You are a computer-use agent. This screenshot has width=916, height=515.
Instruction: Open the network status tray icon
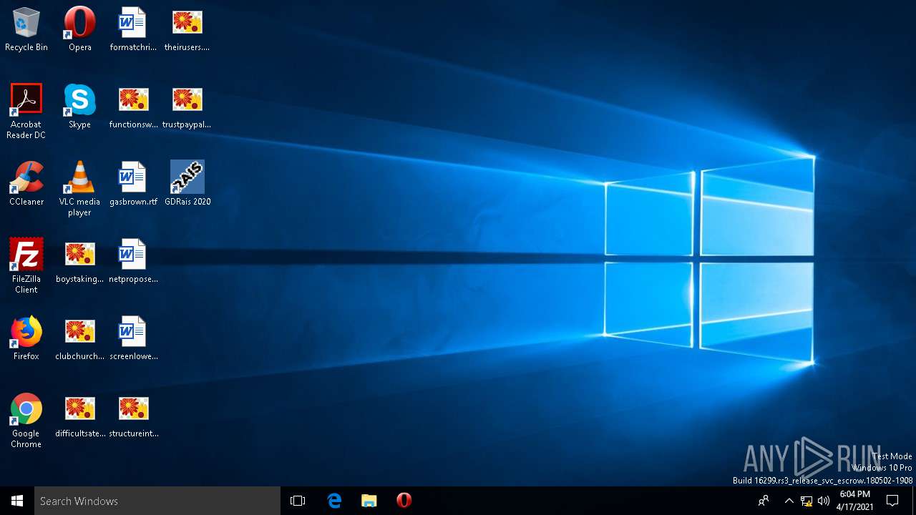(807, 501)
